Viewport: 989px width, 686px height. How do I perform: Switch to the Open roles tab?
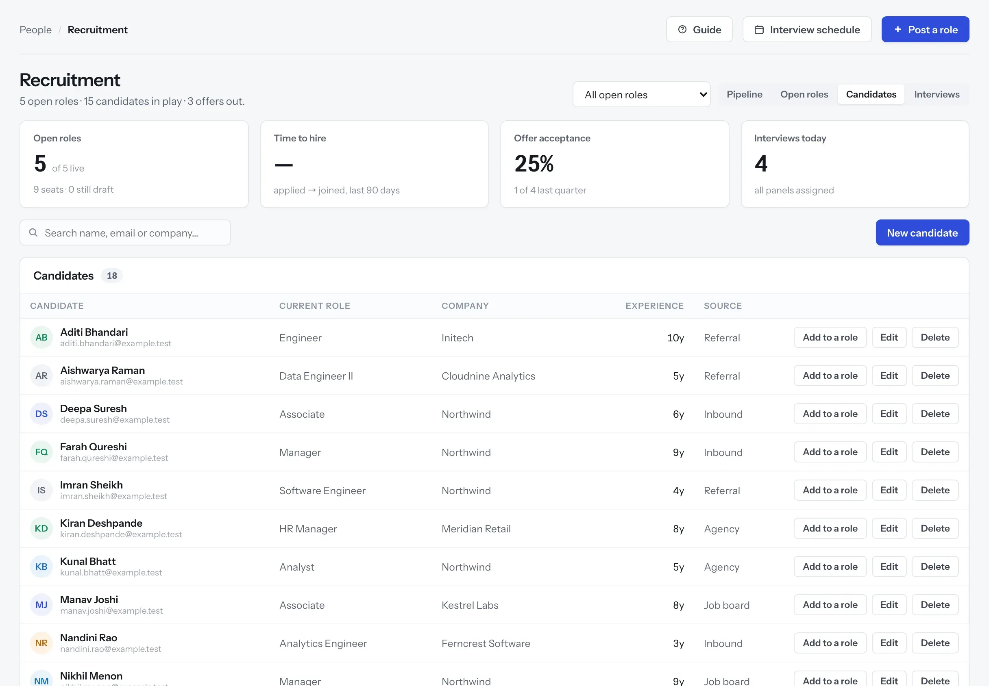coord(804,94)
